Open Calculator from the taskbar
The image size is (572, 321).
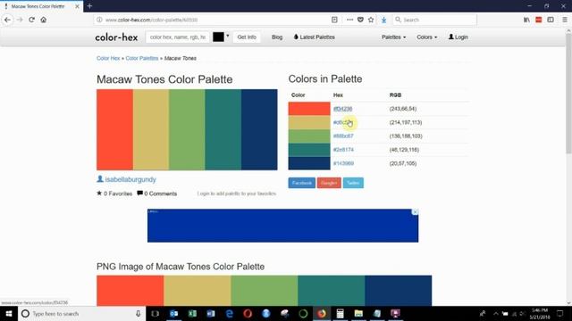(340, 313)
